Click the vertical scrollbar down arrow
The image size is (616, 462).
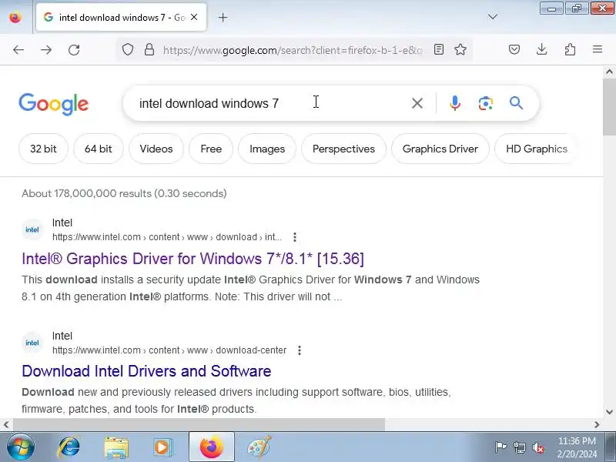click(609, 412)
